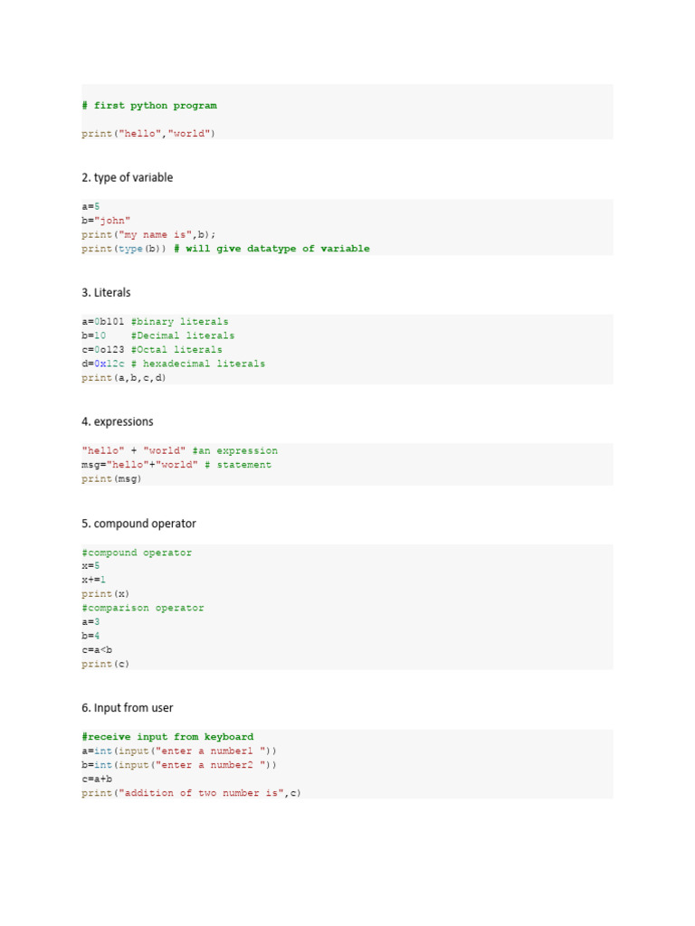Click the "4. expressions" heading
The width and height of the screenshot is (695, 926).
pos(117,422)
